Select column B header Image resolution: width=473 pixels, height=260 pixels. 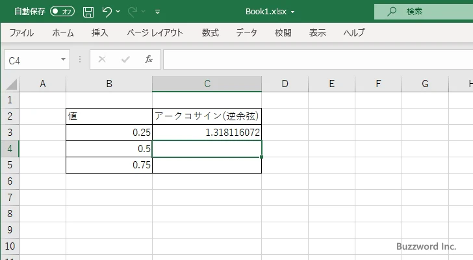pos(109,84)
